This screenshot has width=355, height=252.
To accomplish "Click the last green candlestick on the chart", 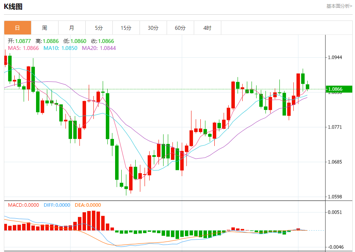I will [x=307, y=87].
